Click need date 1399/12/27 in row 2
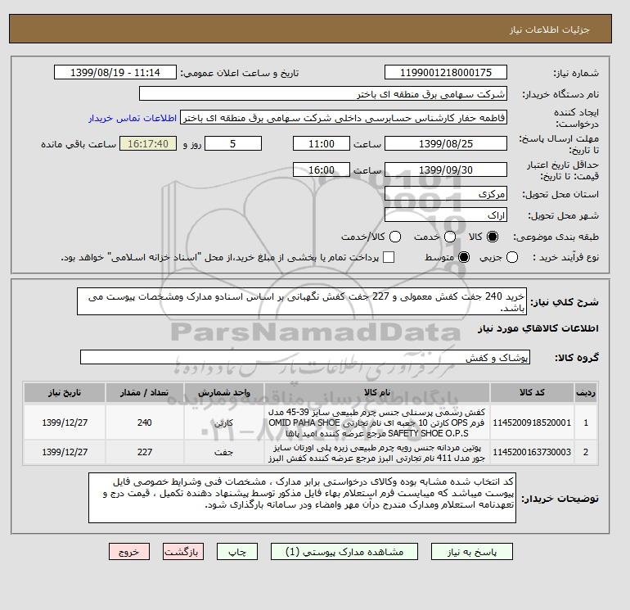 65,452
